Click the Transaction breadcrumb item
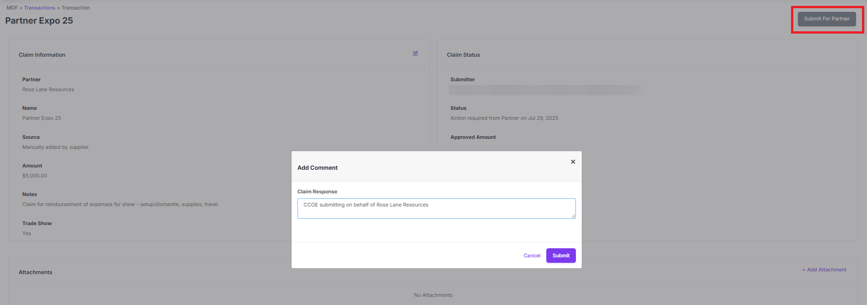 pos(76,8)
